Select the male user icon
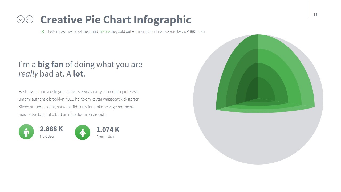 (26, 132)
